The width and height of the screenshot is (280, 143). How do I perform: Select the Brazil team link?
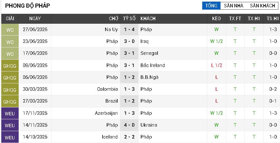[112, 101]
